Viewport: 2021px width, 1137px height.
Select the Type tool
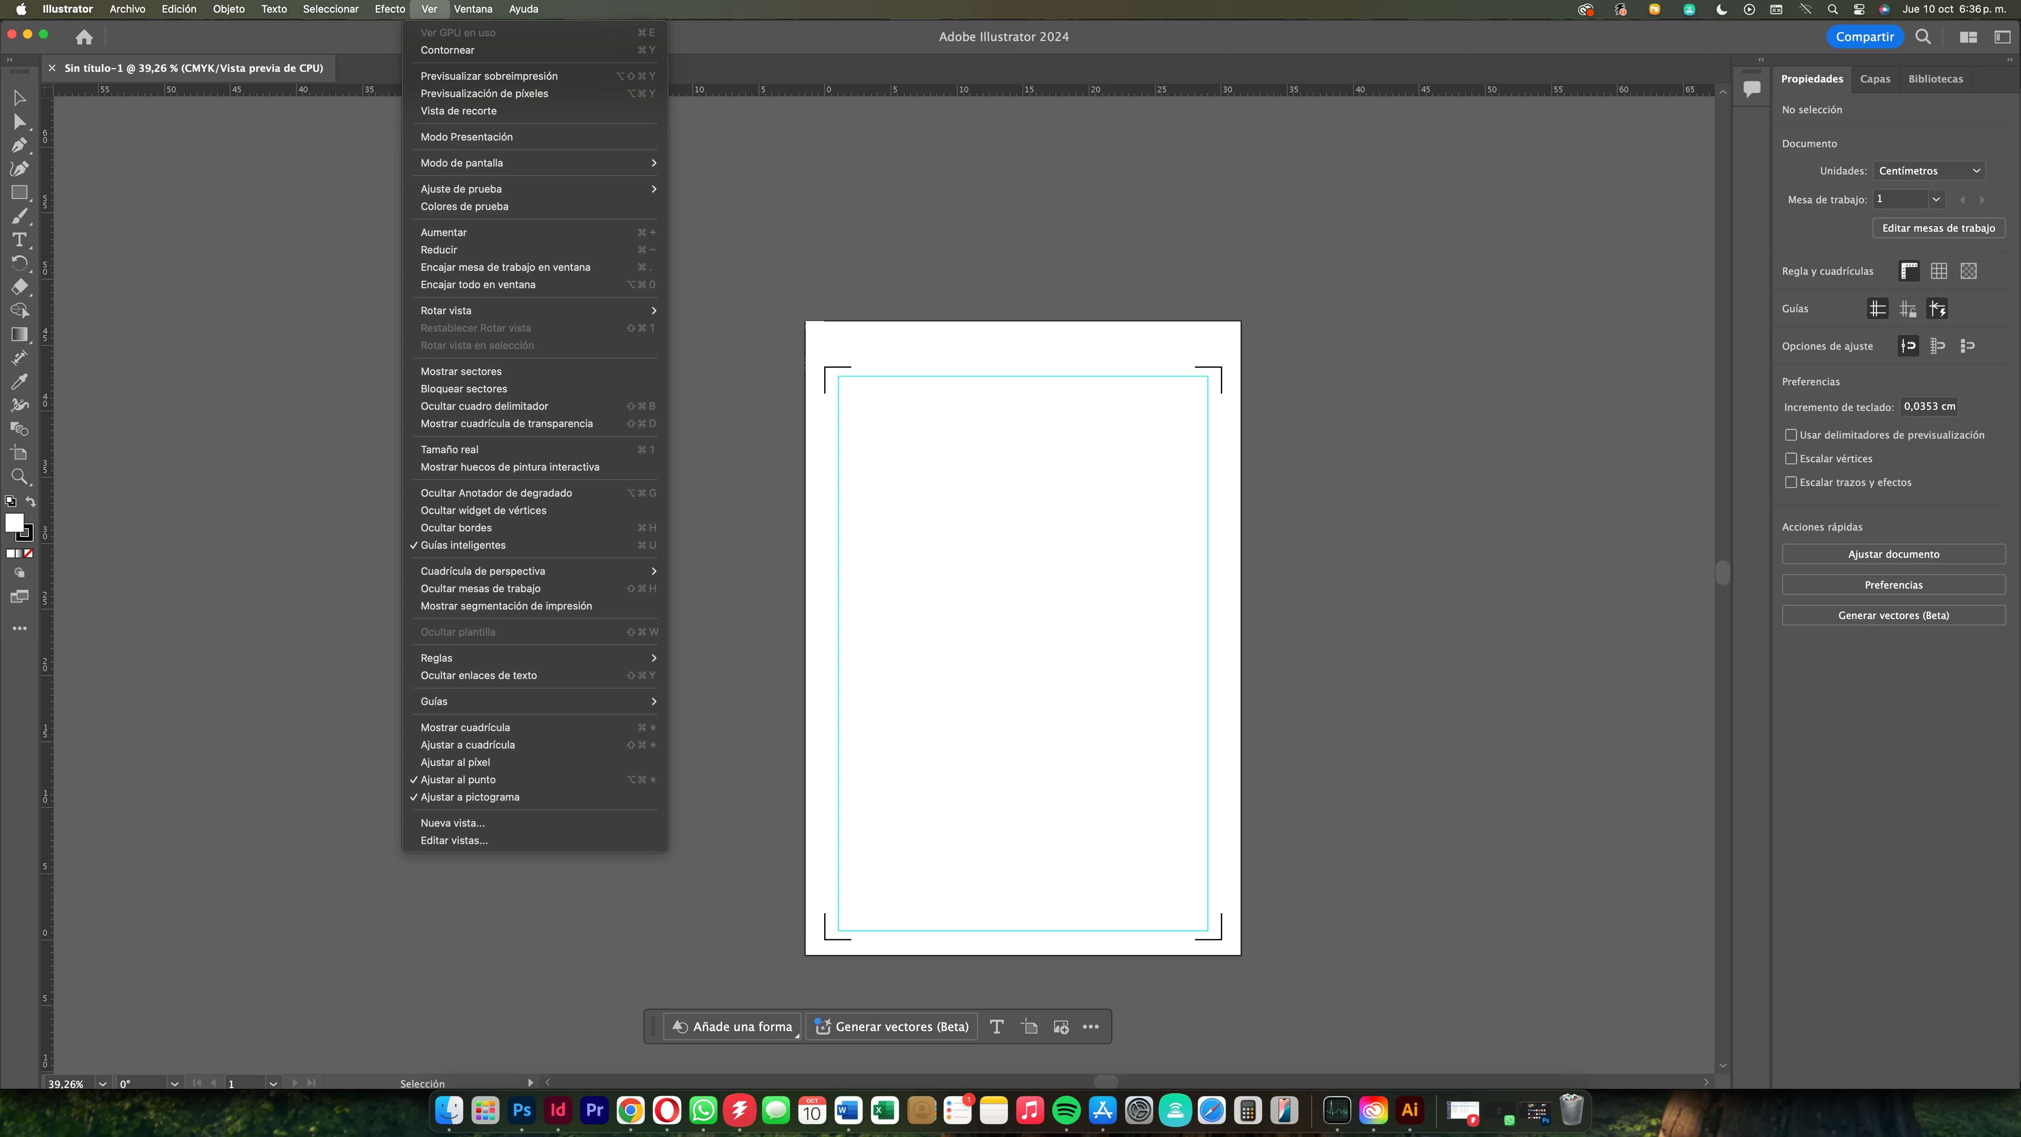[19, 240]
